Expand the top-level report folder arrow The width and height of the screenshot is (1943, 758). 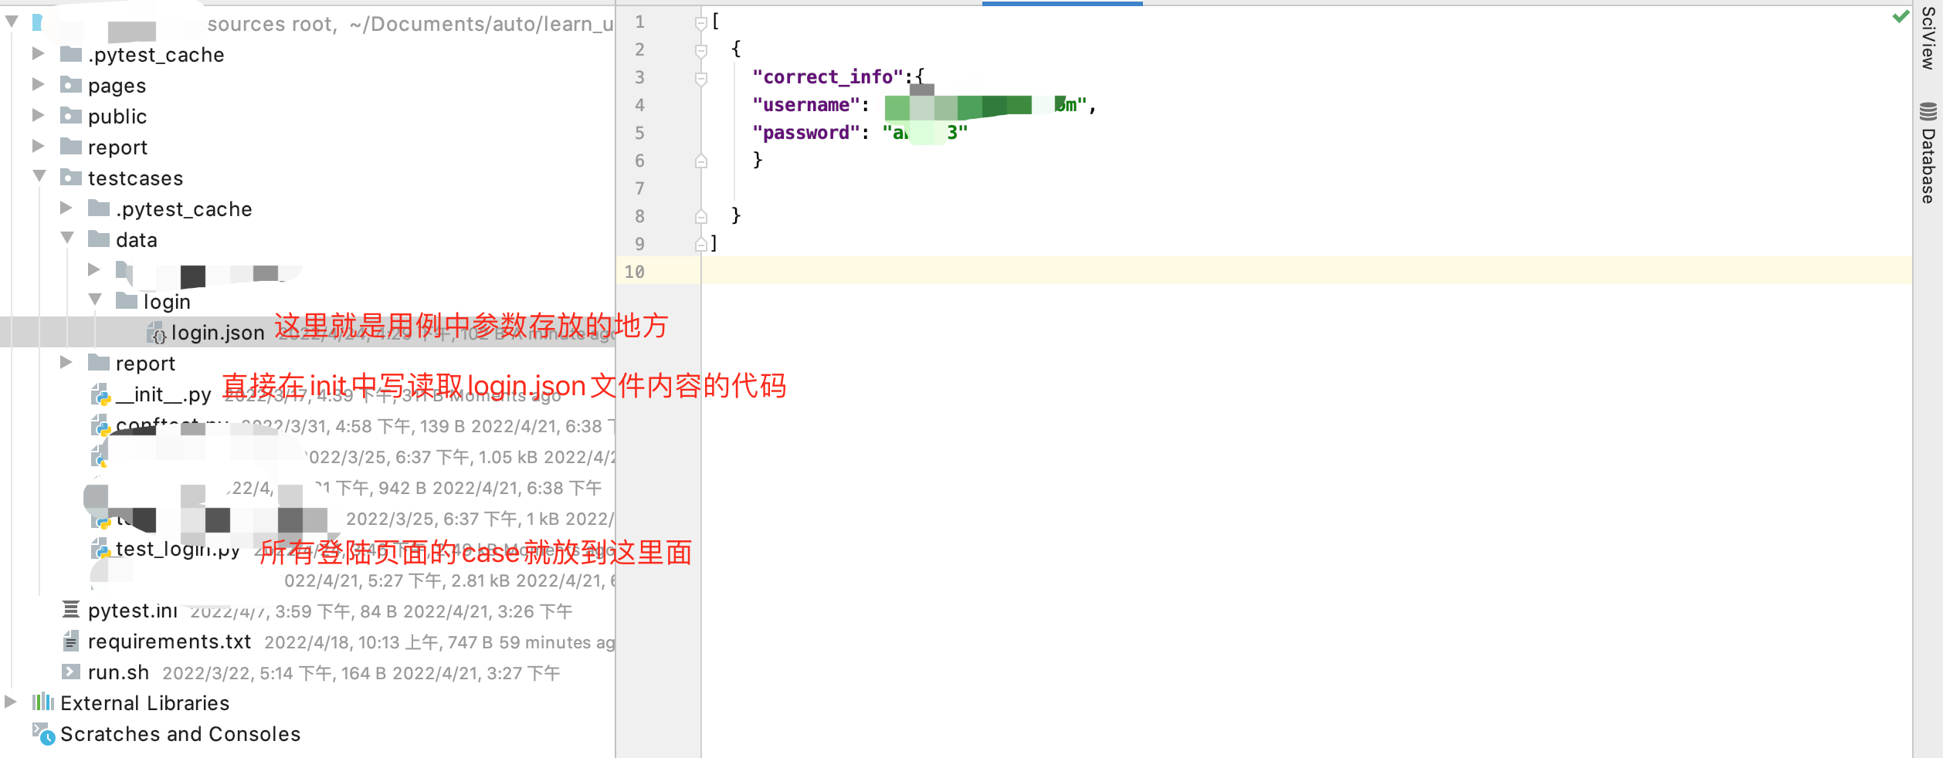[x=38, y=147]
